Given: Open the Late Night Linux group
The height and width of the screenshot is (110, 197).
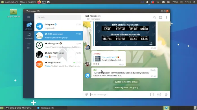Looking at the screenshot, I should click(x=58, y=55).
